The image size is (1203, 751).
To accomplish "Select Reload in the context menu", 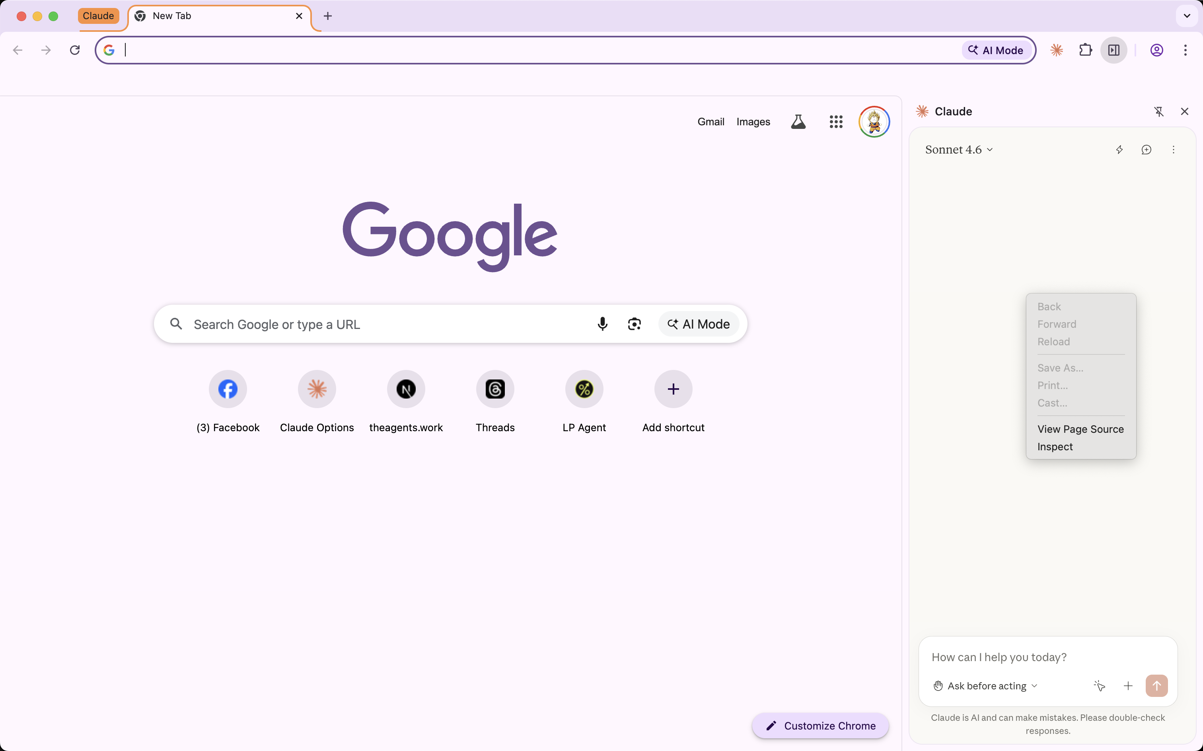I will [1081, 342].
